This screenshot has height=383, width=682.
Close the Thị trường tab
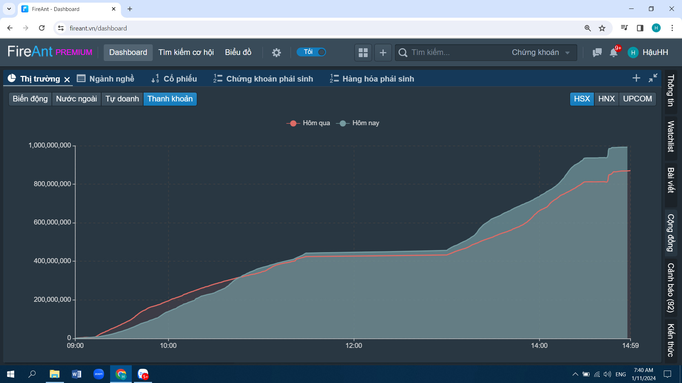[67, 79]
